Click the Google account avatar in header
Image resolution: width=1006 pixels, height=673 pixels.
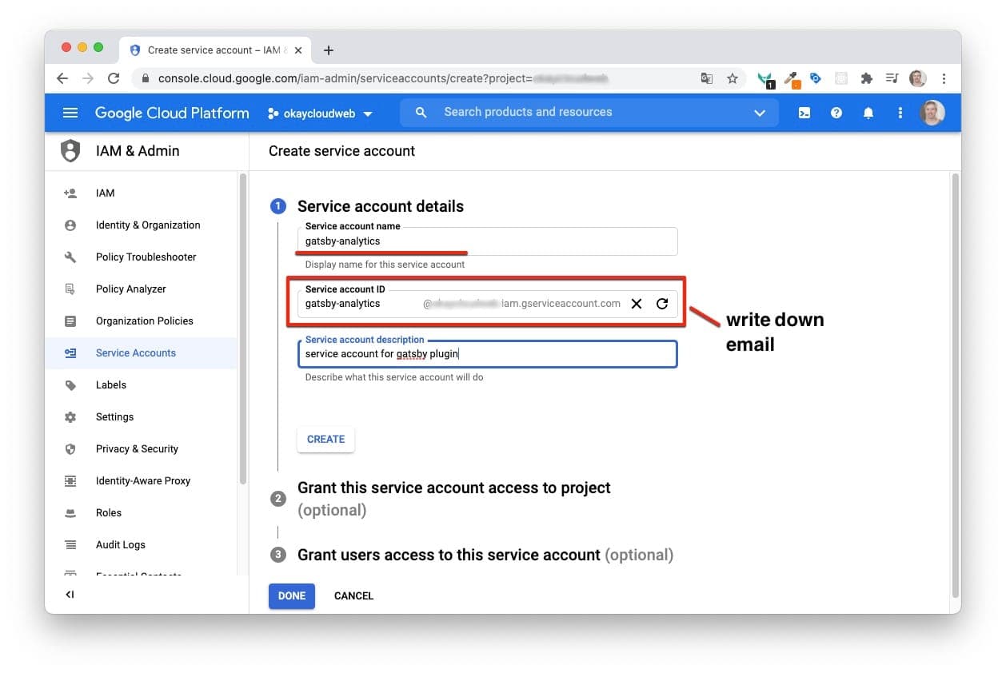[x=932, y=113]
